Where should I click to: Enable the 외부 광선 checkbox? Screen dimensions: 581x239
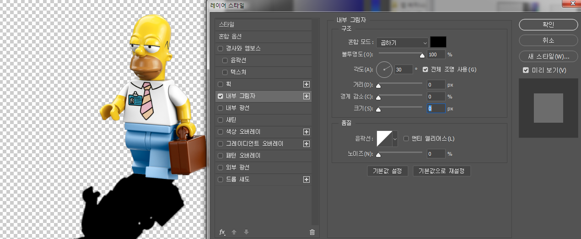click(x=221, y=168)
